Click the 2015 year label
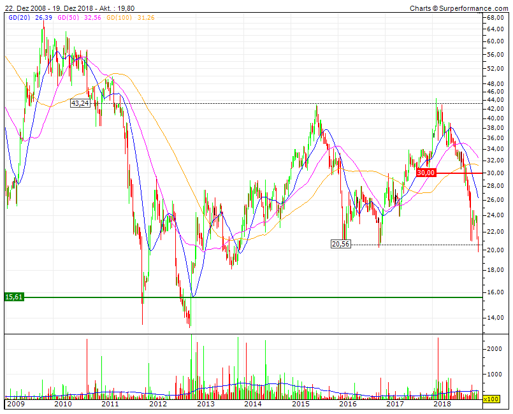The image size is (513, 414). click(x=301, y=404)
